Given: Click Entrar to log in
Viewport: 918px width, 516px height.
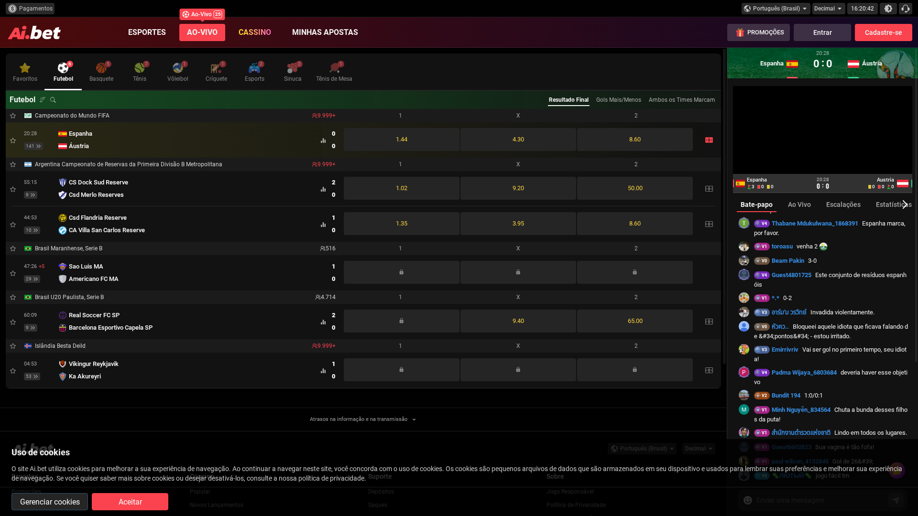Looking at the screenshot, I should [x=822, y=32].
